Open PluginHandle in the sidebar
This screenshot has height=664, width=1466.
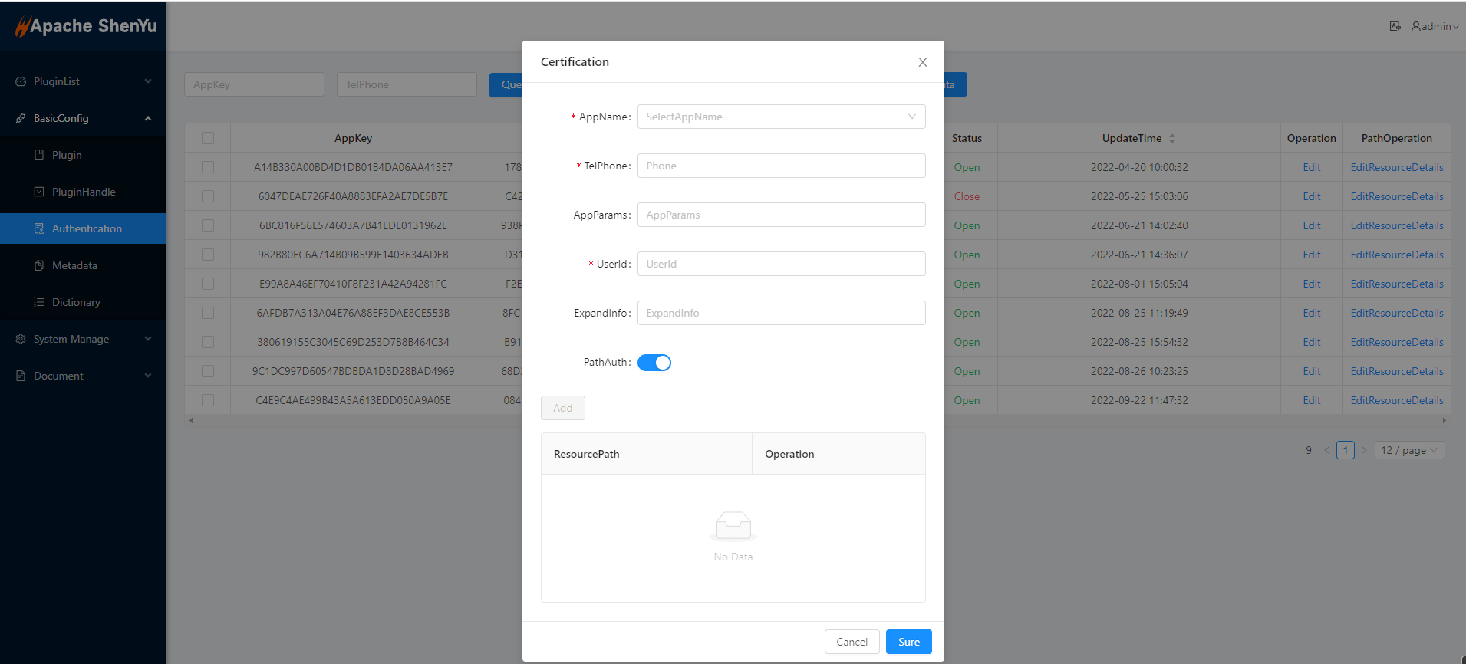83,192
